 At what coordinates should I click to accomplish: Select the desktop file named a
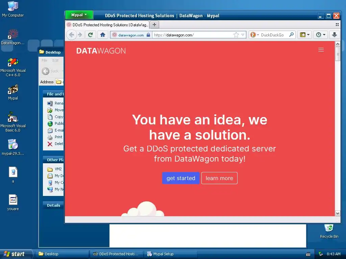[13, 175]
